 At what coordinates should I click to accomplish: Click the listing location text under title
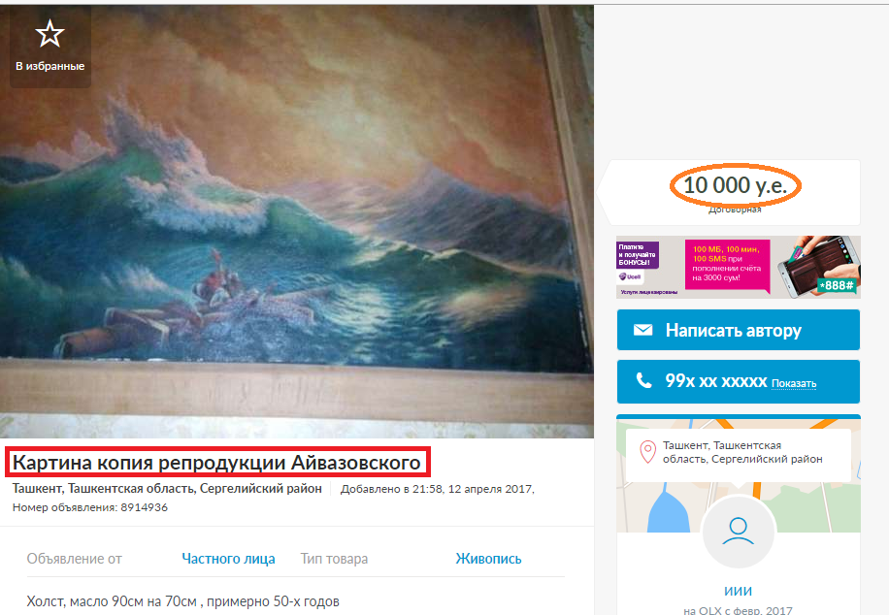pyautogui.click(x=167, y=489)
